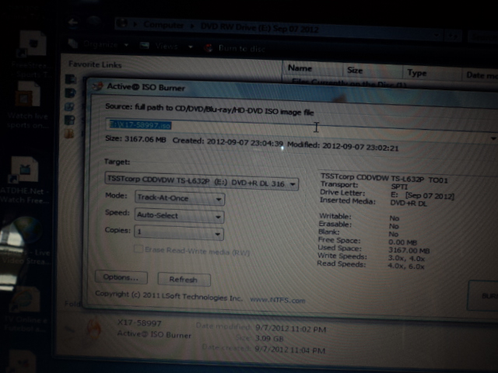The height and width of the screenshot is (373, 498).
Task: Click the Explorer Back arrow button
Action: (72, 22)
